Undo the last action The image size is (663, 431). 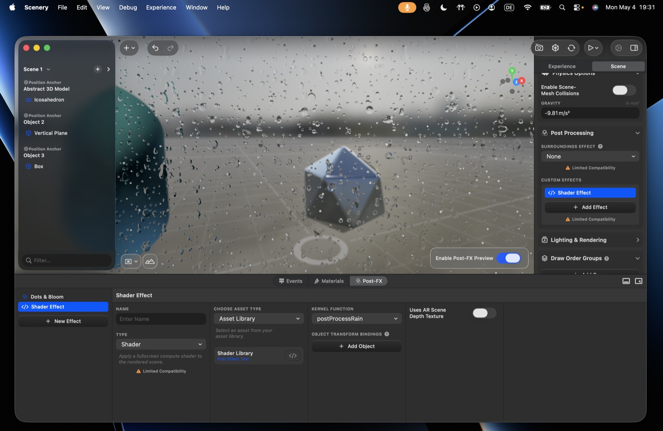pos(155,48)
